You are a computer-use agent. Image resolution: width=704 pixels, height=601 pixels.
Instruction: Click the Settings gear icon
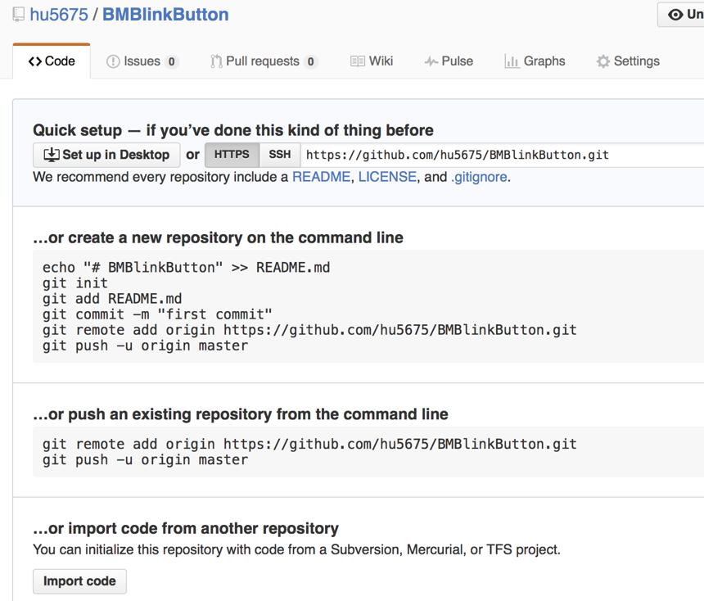[603, 61]
